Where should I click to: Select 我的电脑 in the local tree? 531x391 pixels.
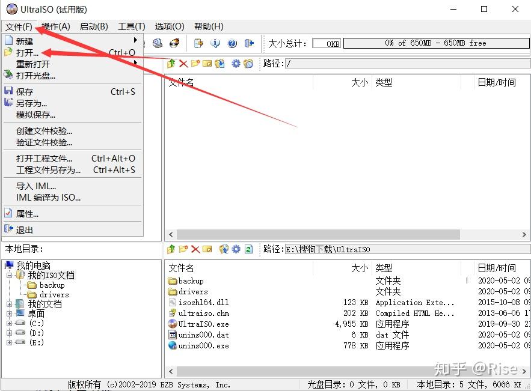tap(33, 265)
